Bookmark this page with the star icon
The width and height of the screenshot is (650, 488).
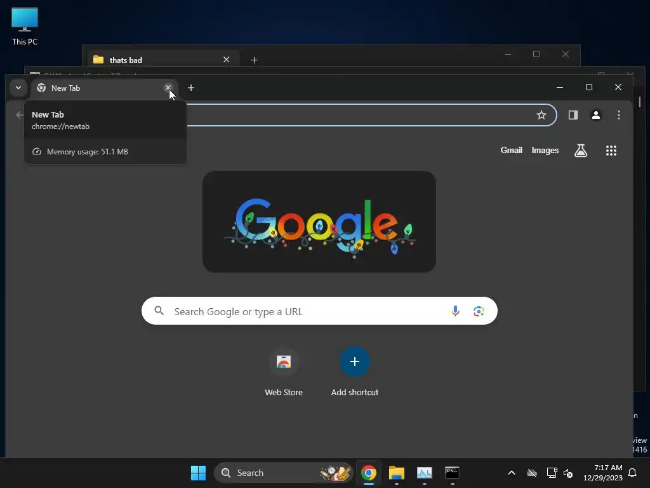541,115
